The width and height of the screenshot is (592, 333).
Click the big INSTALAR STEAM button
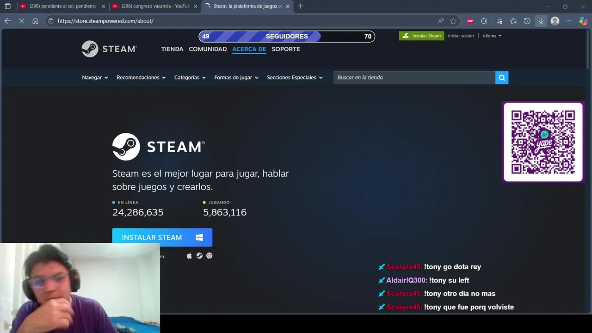[162, 237]
